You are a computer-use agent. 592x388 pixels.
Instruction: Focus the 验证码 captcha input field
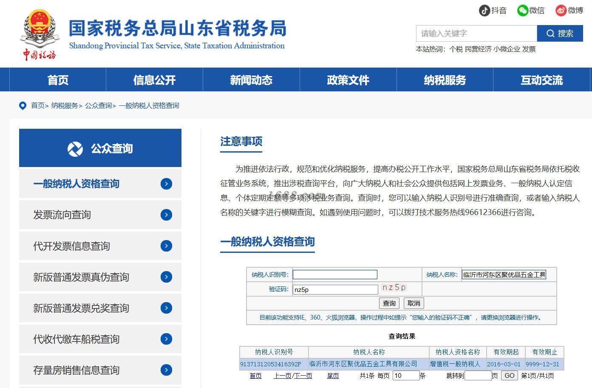click(335, 289)
